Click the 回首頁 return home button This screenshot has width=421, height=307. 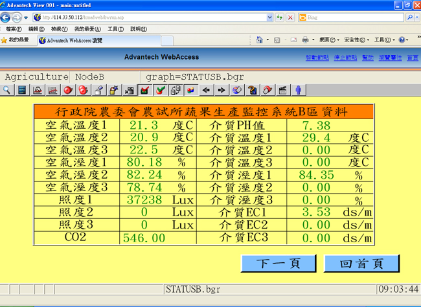(x=361, y=264)
